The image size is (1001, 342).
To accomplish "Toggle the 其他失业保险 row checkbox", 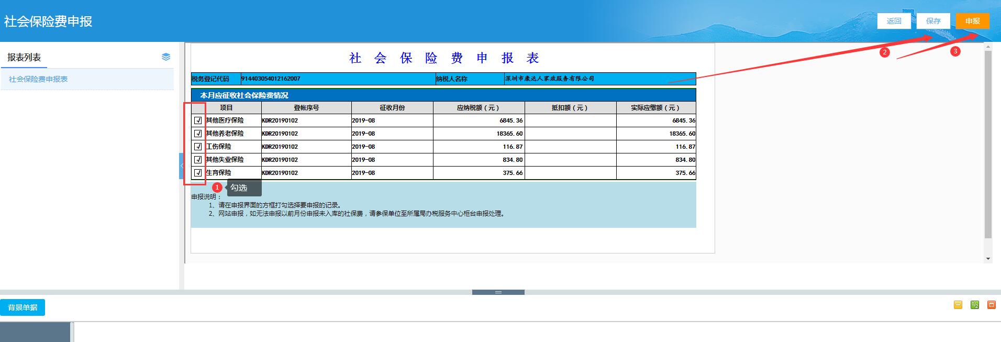I will coord(198,160).
